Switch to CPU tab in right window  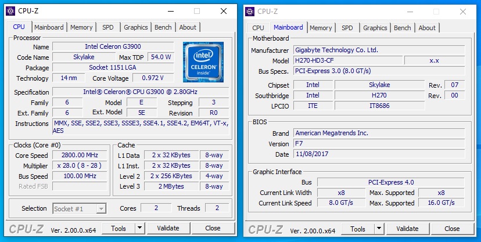(x=258, y=28)
